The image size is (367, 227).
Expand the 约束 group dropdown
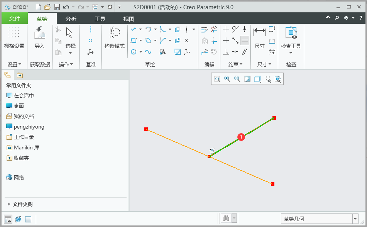(235, 64)
